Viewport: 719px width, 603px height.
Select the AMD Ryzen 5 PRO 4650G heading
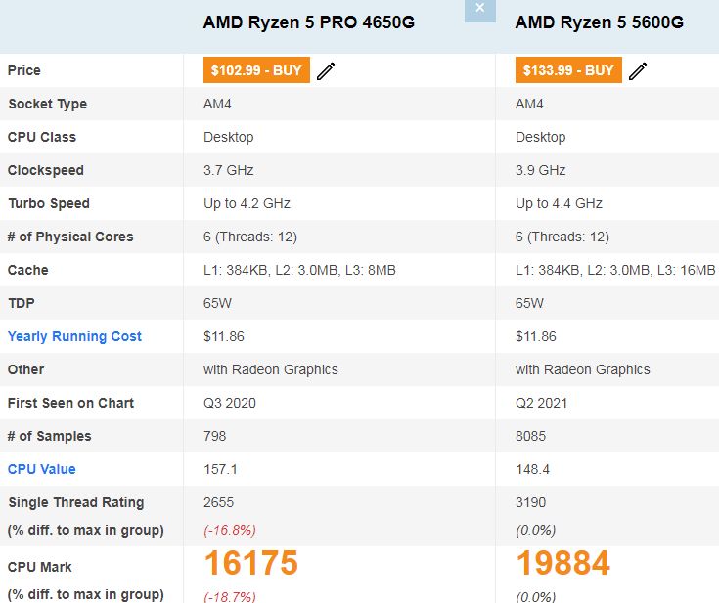308,22
